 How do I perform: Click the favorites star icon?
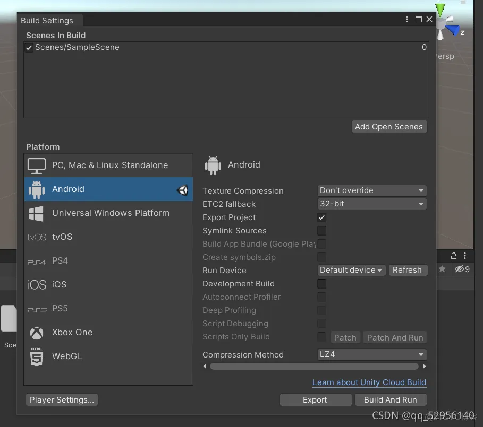point(442,269)
